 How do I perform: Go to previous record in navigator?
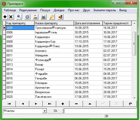(x=22, y=104)
